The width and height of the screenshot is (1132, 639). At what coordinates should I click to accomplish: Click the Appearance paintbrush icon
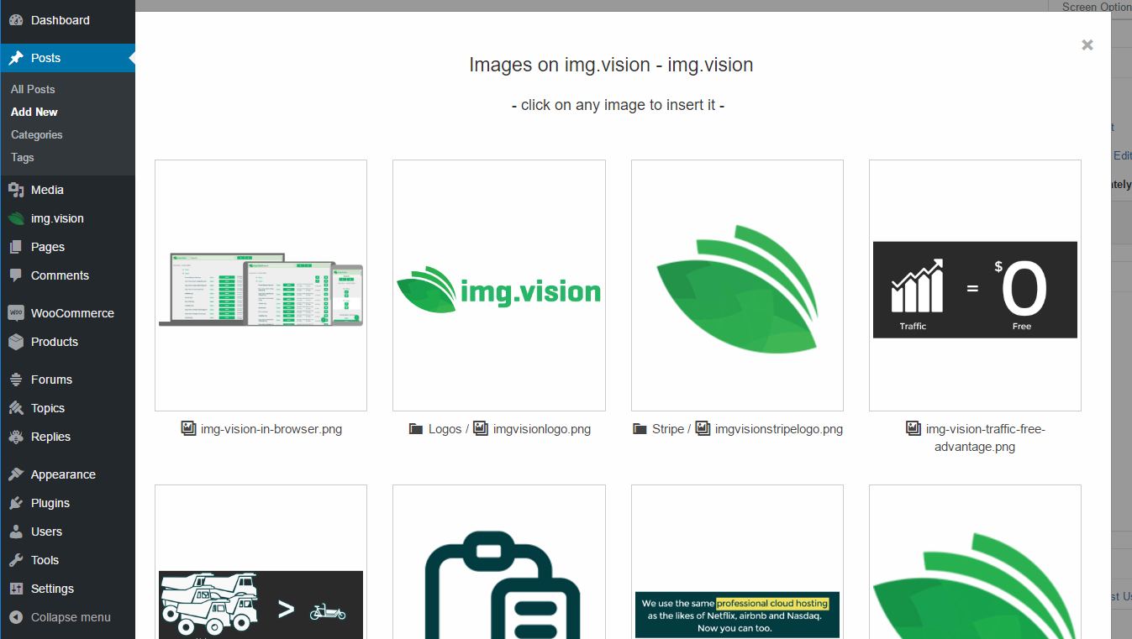[x=16, y=474]
